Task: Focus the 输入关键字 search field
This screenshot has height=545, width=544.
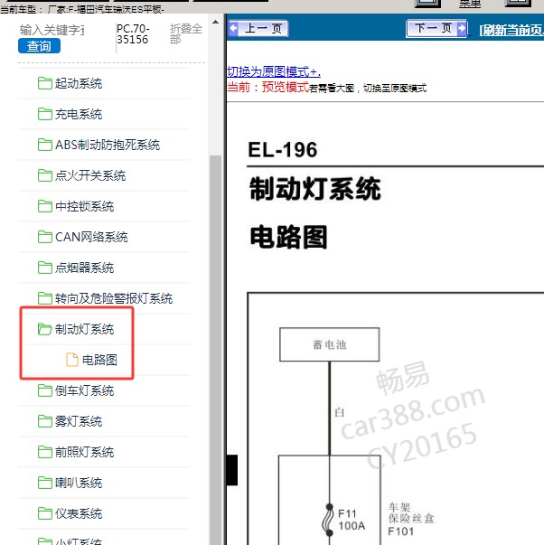Action: (52, 30)
